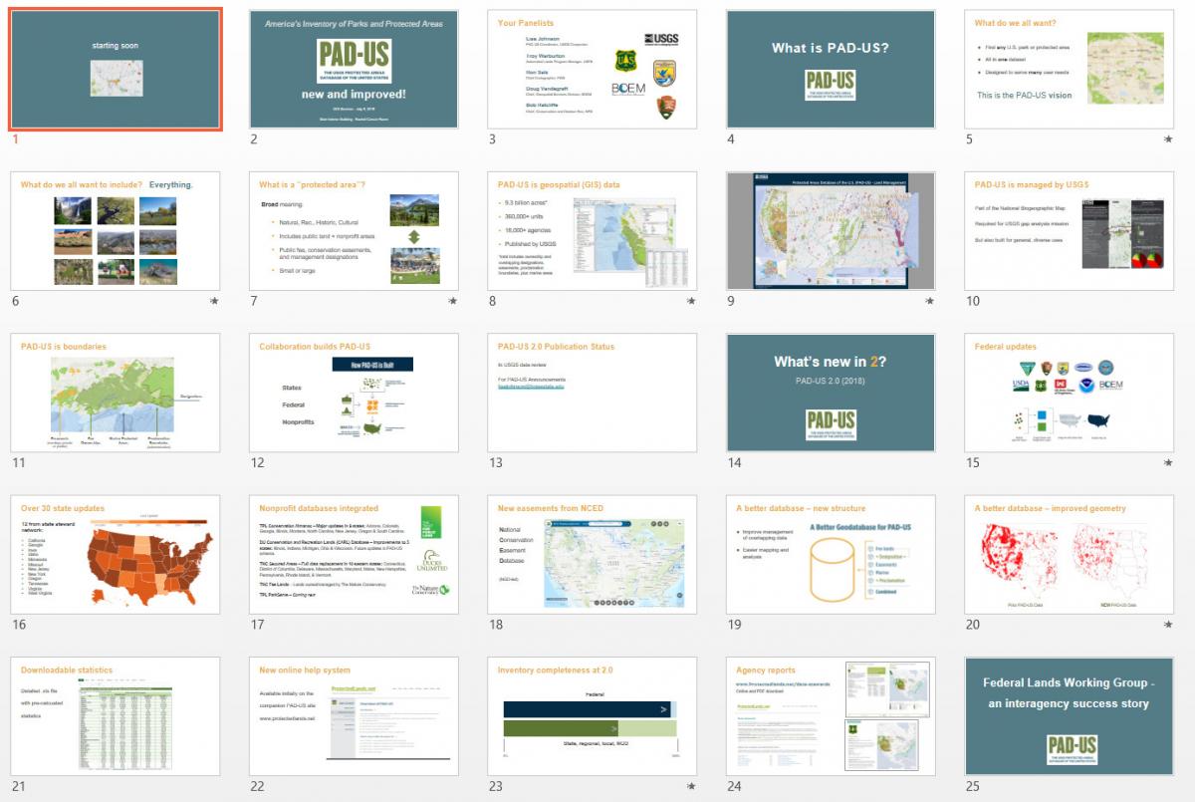This screenshot has height=802, width=1195.
Task: Click slide number 19 label
Action: pos(734,625)
